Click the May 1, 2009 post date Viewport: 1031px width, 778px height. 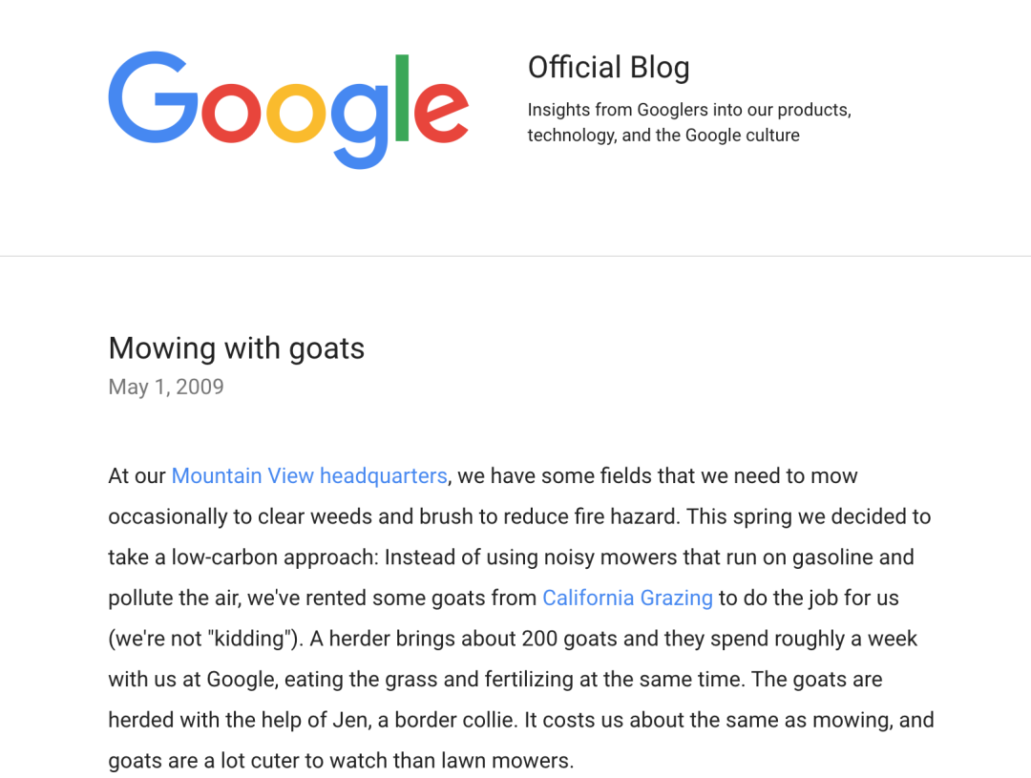pyautogui.click(x=166, y=387)
